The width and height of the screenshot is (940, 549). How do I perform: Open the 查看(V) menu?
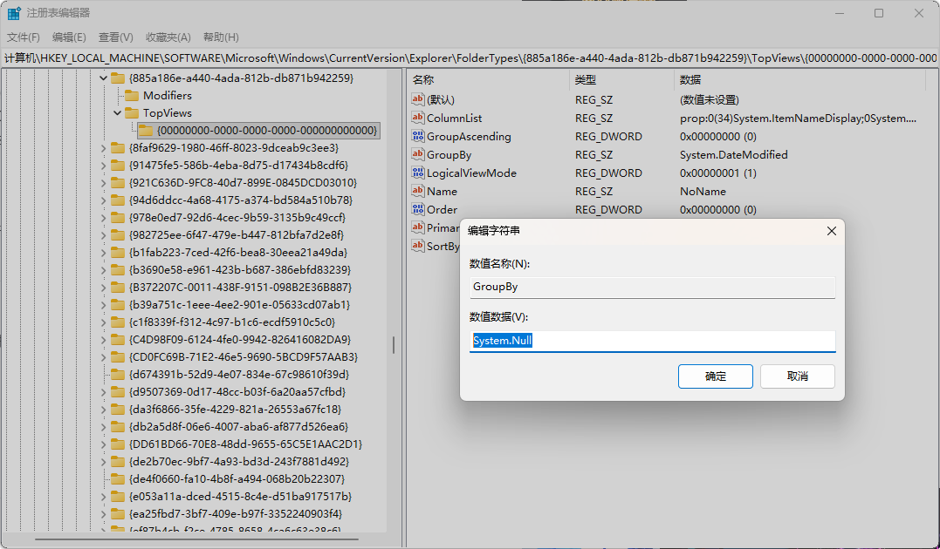tap(116, 37)
